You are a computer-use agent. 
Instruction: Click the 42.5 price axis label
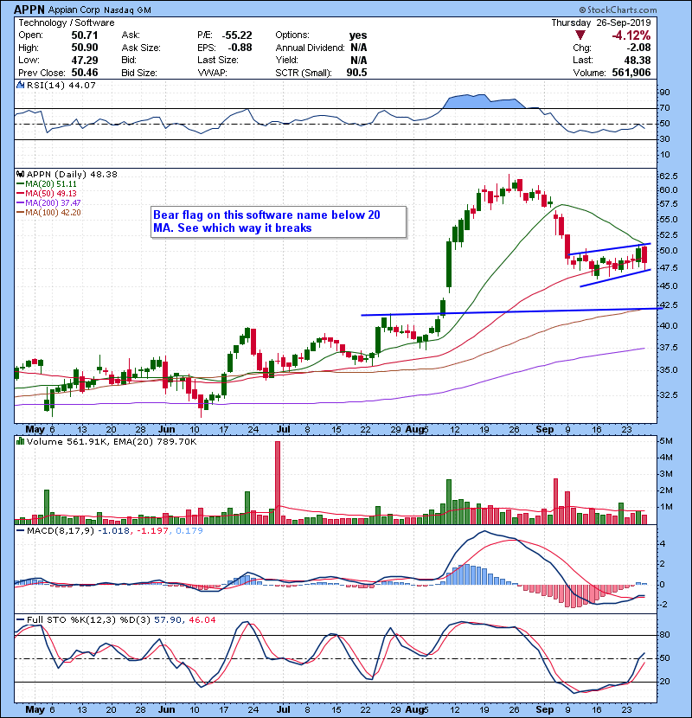click(668, 305)
